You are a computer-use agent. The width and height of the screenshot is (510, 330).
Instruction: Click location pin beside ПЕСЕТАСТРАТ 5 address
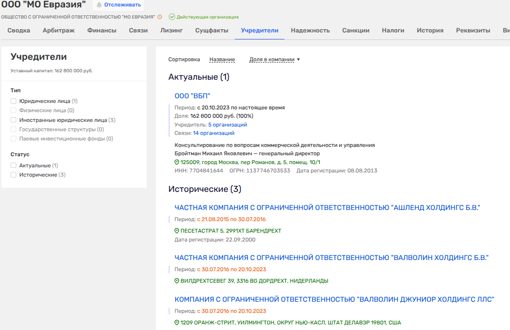tap(177, 231)
